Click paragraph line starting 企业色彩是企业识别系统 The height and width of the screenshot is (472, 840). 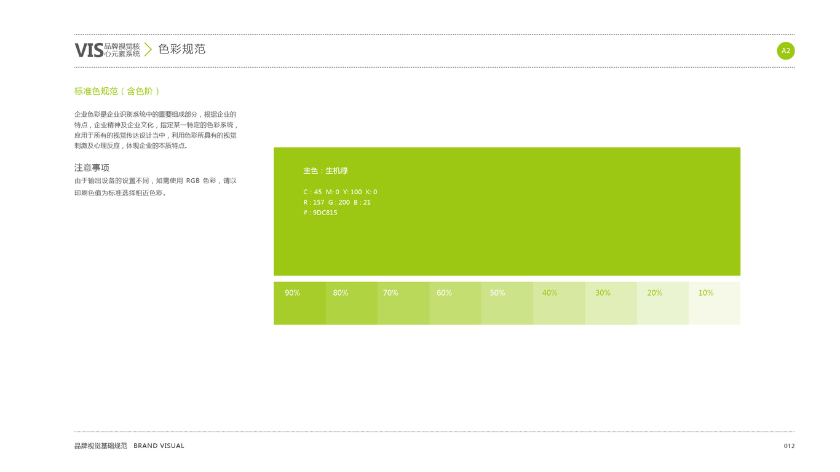(156, 114)
